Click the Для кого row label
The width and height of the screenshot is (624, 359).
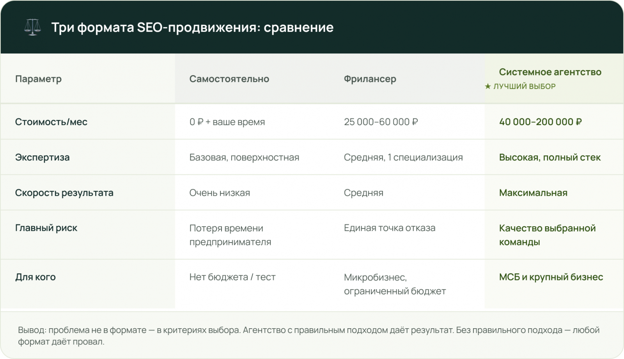point(35,277)
